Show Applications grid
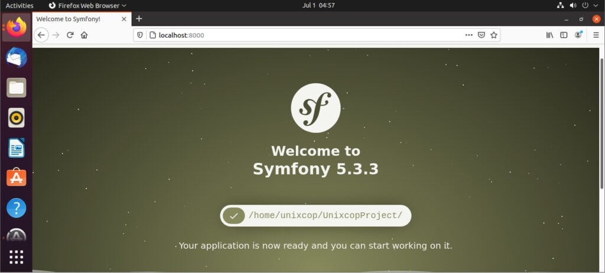The height and width of the screenshot is (273, 605). click(x=16, y=257)
